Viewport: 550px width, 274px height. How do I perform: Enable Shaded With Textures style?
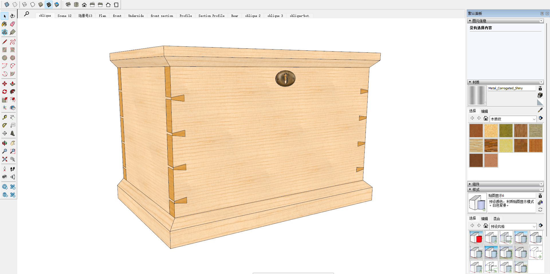point(49,5)
